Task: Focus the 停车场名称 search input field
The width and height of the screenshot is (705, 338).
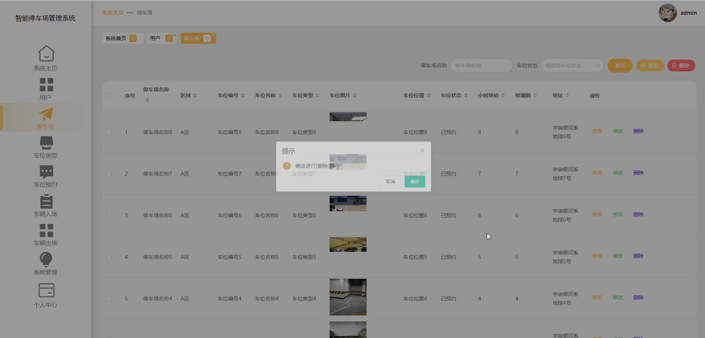Action: point(481,66)
